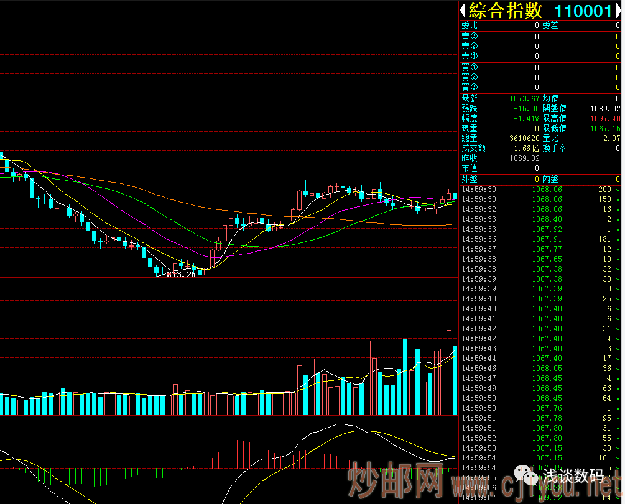Screen dimensions: 625x504
Task: Click the left arrow beside 綜合指數 title
Action: tap(463, 11)
